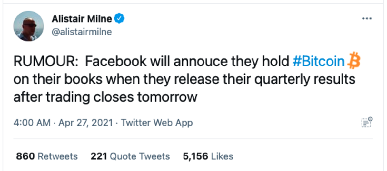Click the display name Alistair Milne
The width and height of the screenshot is (387, 171).
(82, 19)
